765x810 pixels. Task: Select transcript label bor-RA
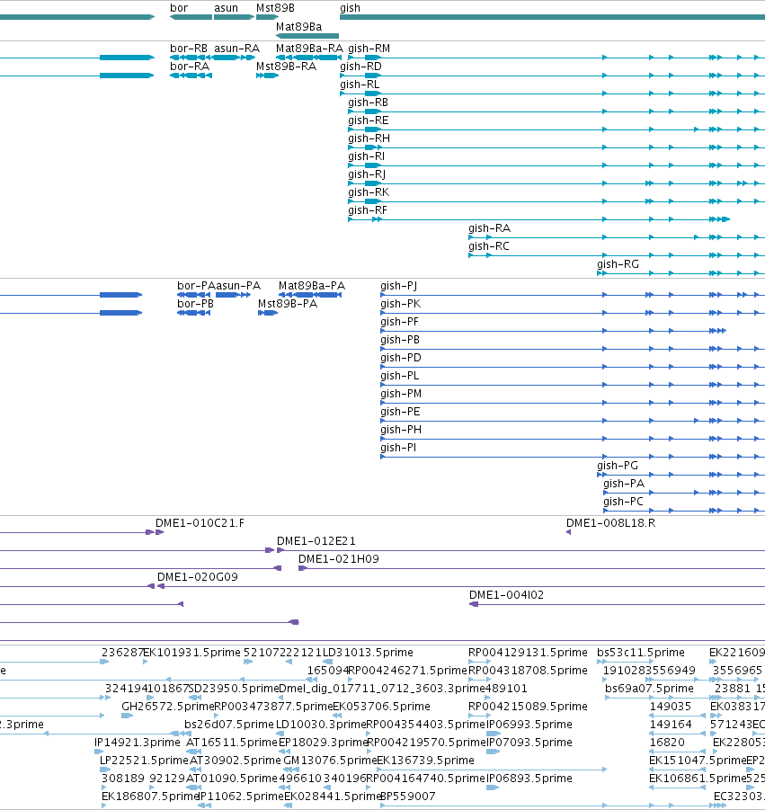click(190, 67)
